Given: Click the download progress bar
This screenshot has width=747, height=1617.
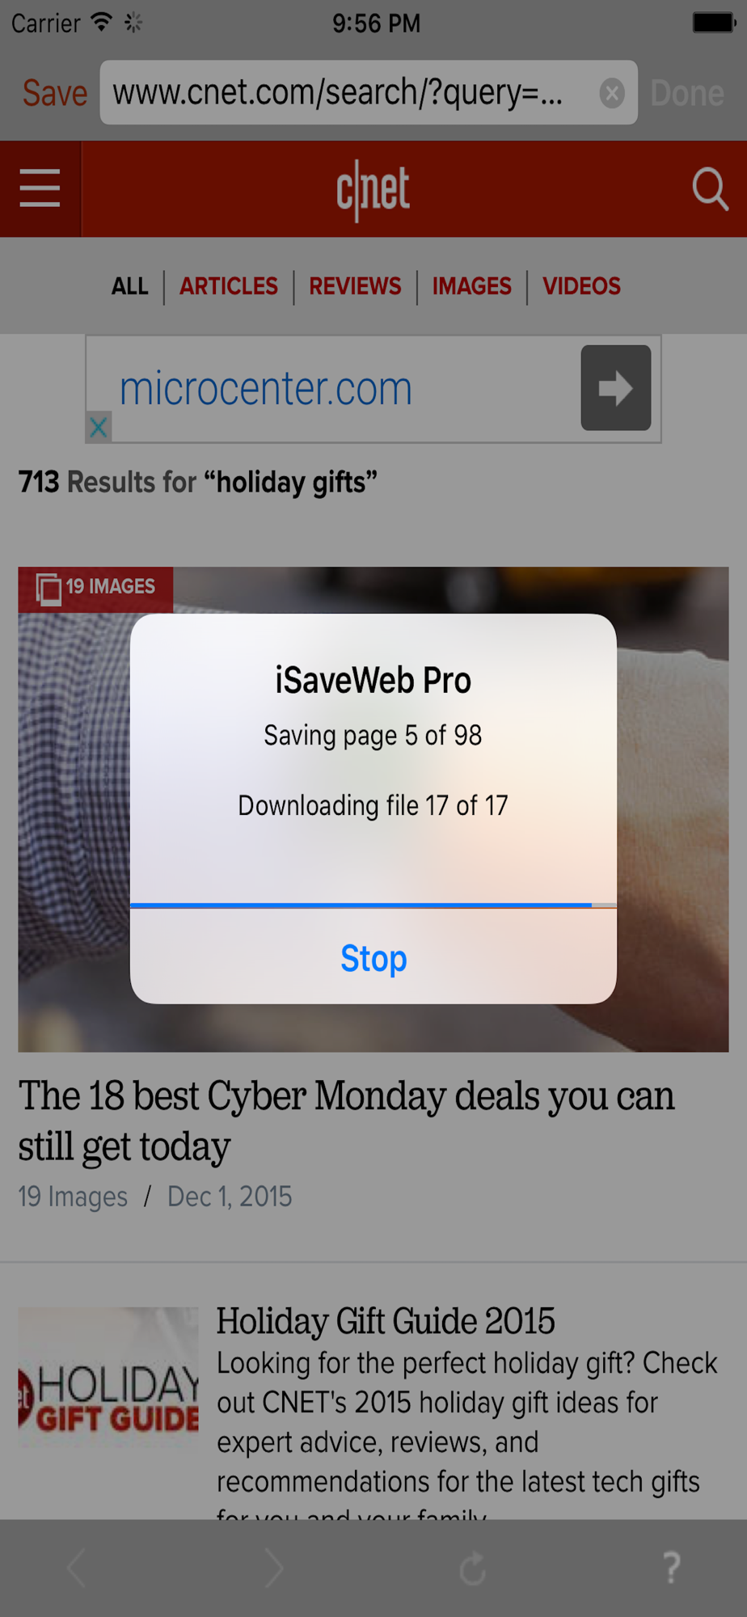Looking at the screenshot, I should tap(373, 906).
